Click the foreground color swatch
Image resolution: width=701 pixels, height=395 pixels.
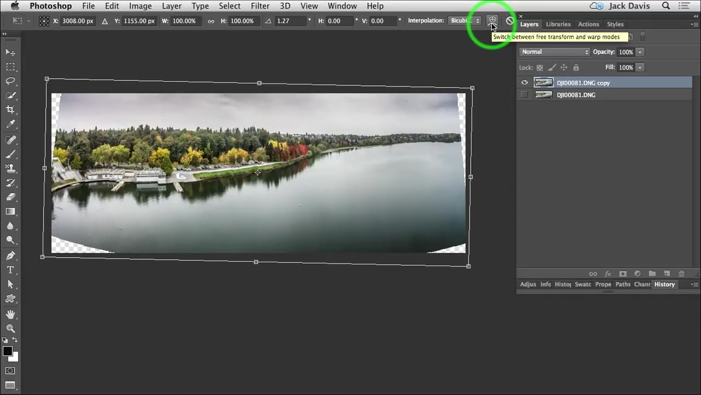7,351
